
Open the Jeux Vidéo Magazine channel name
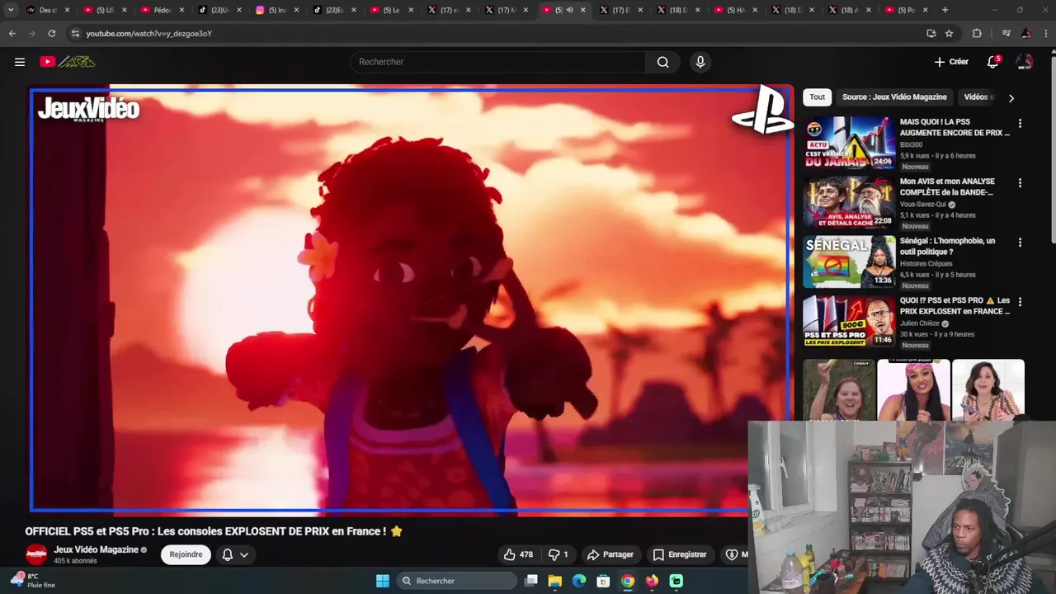point(96,549)
